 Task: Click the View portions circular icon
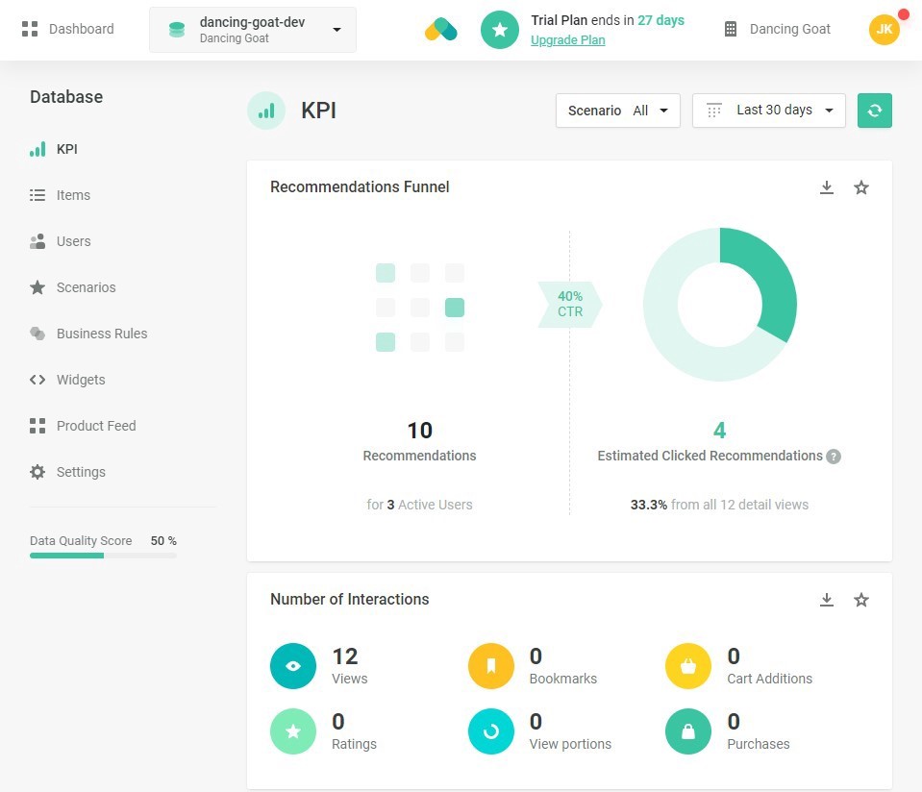pos(491,731)
